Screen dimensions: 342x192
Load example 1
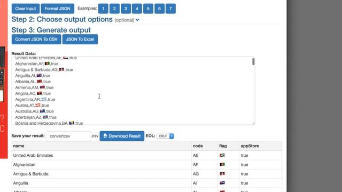coord(103,9)
